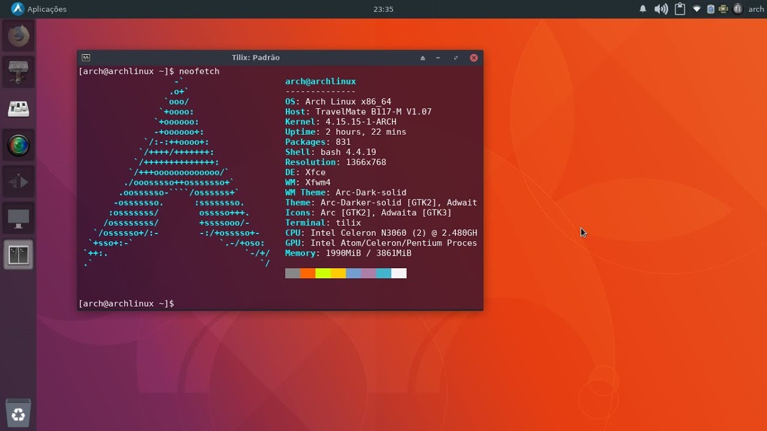Close the Tilix window
This screenshot has width=767, height=431.
tap(473, 58)
